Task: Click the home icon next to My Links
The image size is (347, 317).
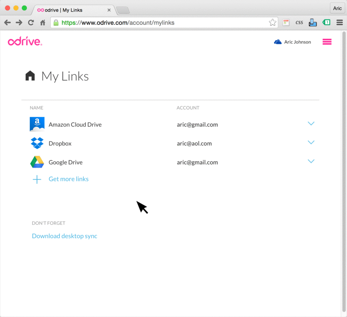Action: [30, 76]
